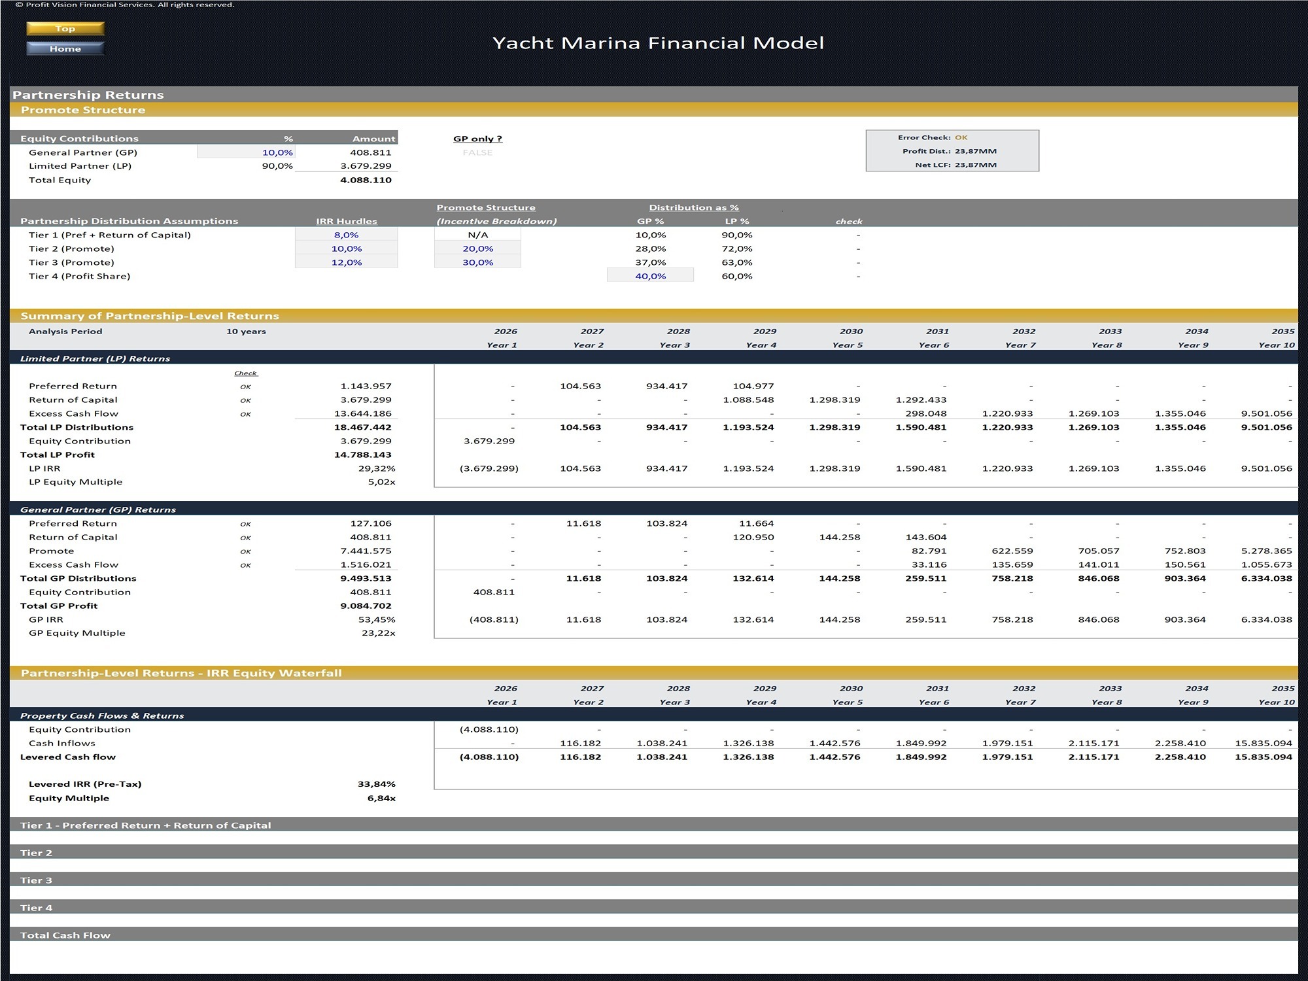
Task: Expand the Tier 4 section
Action: (x=39, y=908)
